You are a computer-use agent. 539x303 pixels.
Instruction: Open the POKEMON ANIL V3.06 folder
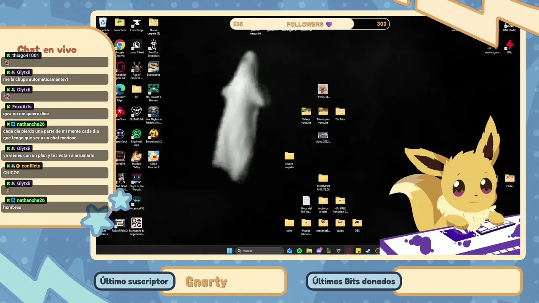(323, 182)
